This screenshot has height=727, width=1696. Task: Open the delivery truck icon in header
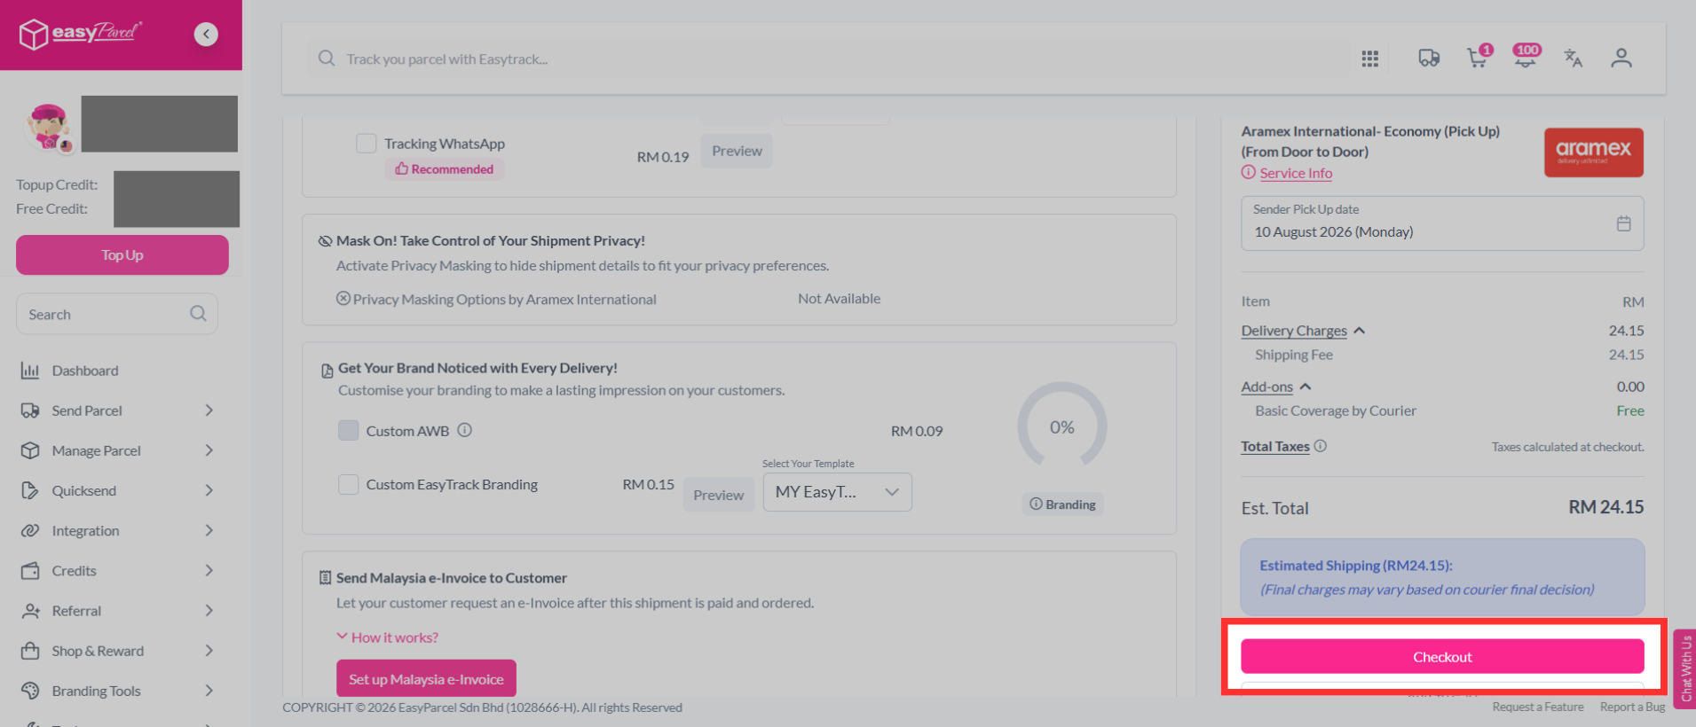pyautogui.click(x=1429, y=59)
